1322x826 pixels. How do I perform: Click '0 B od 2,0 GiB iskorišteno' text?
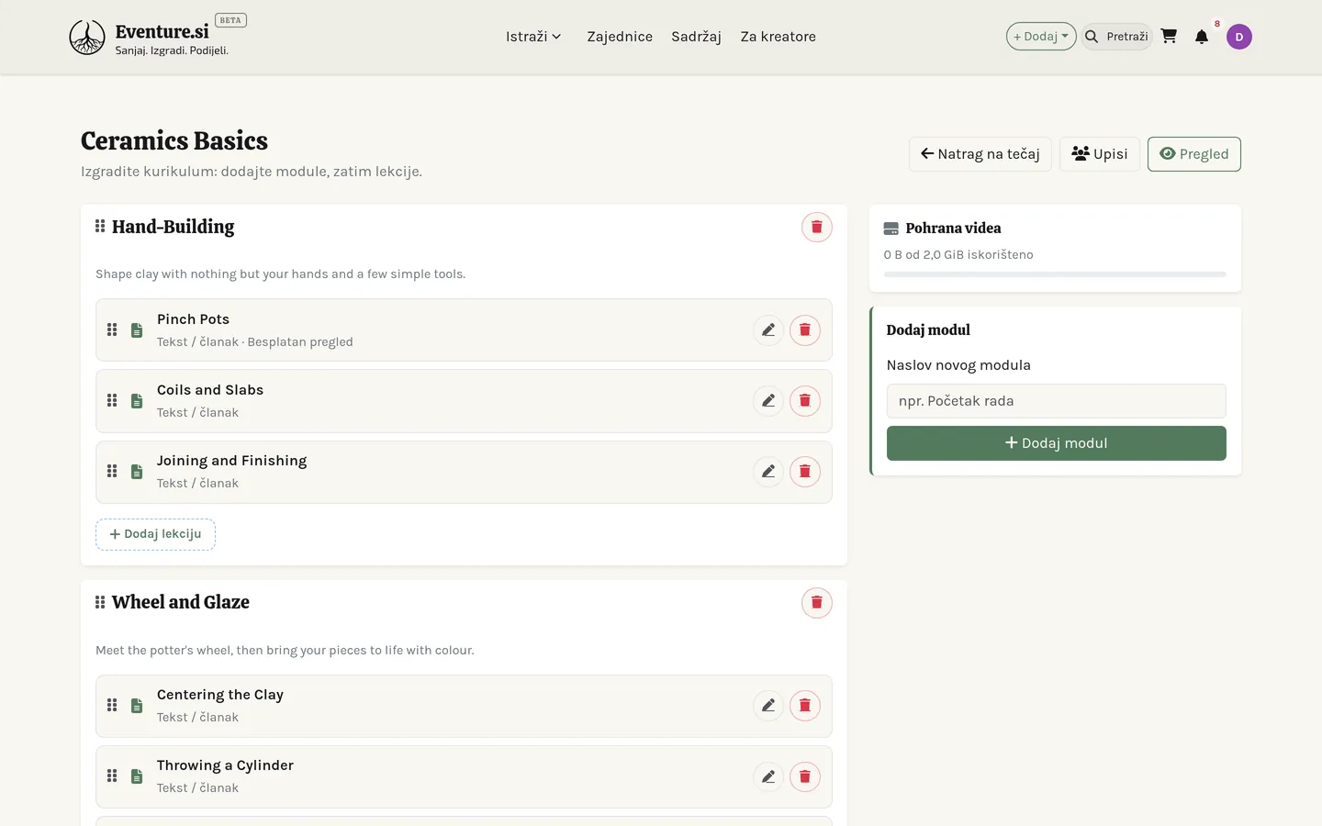coord(958,255)
